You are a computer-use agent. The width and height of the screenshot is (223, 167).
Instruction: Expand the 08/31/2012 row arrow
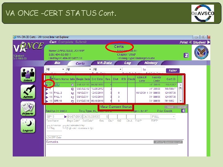tap(47, 89)
